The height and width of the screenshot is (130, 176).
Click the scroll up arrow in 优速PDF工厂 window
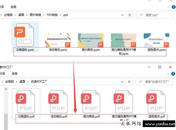pyautogui.click(x=6, y=89)
